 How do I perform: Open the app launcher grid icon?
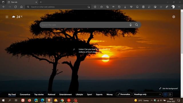point(7,17)
